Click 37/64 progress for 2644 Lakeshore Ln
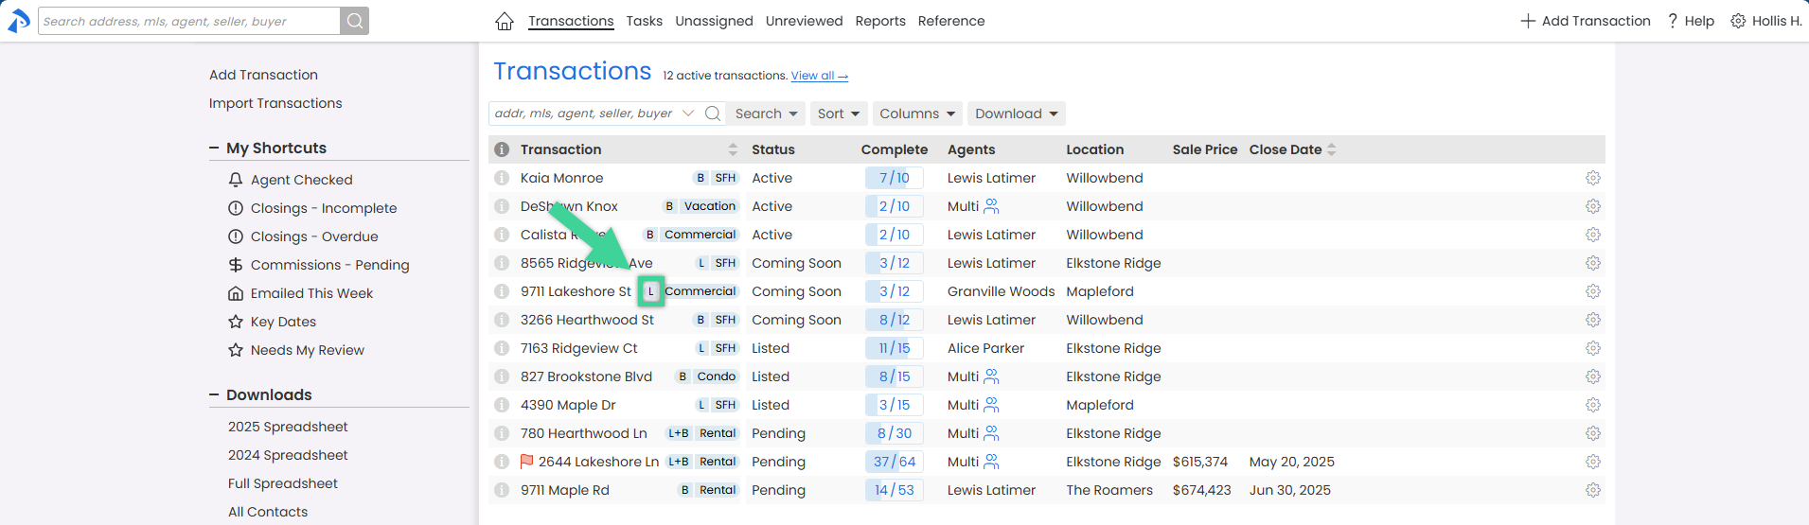1809x525 pixels. pos(894,462)
